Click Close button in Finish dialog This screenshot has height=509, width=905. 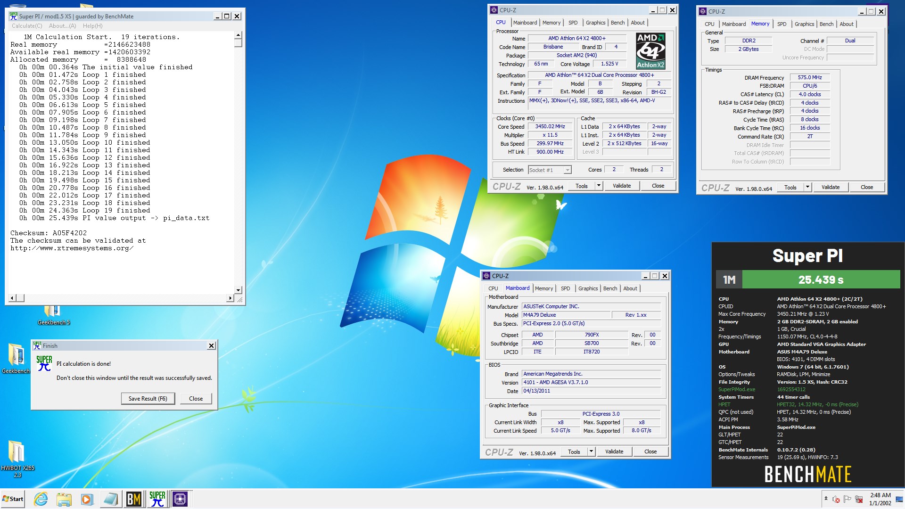tap(196, 399)
